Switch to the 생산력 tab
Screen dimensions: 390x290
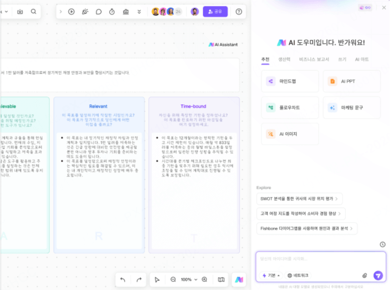pos(284,59)
